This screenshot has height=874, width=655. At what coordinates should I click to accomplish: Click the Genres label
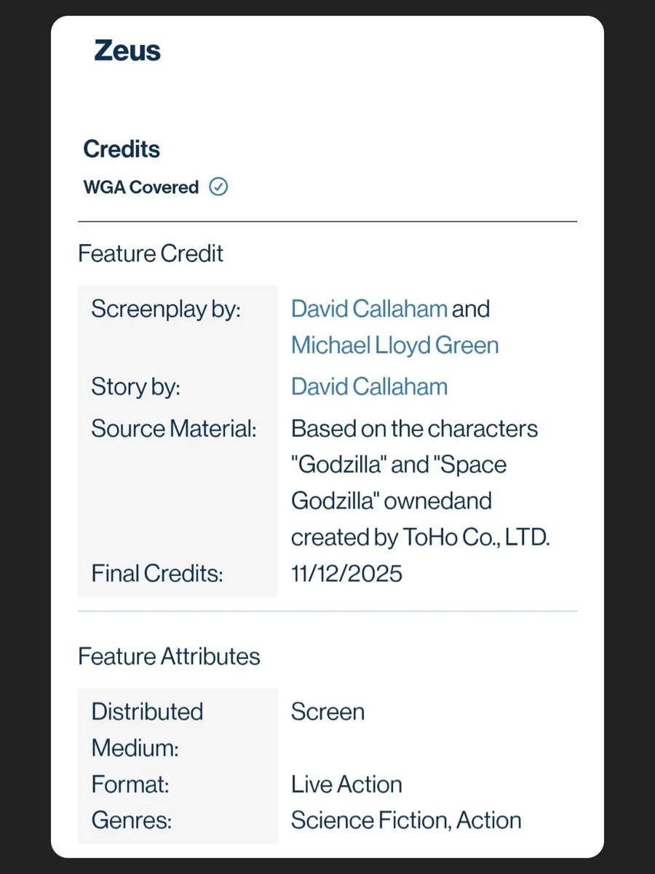point(132,821)
